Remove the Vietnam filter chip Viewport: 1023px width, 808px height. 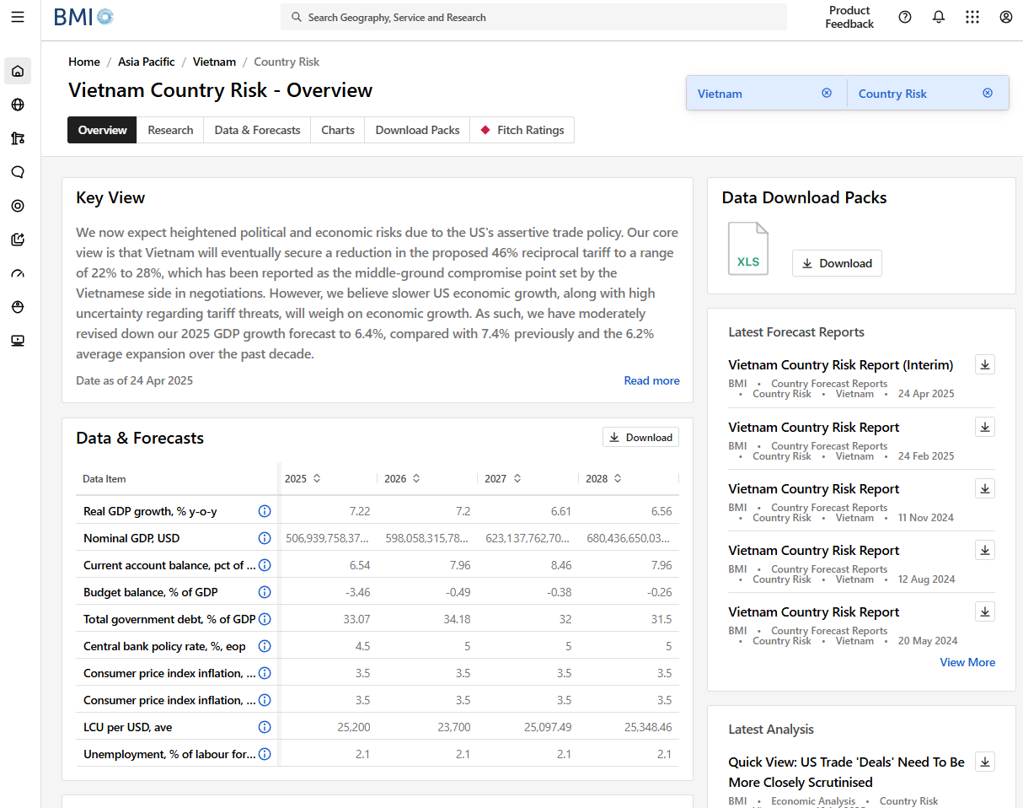point(827,93)
